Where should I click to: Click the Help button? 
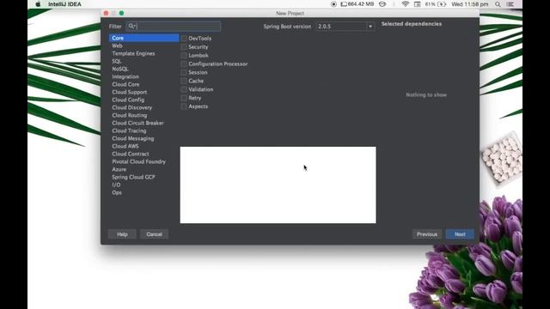tap(122, 234)
